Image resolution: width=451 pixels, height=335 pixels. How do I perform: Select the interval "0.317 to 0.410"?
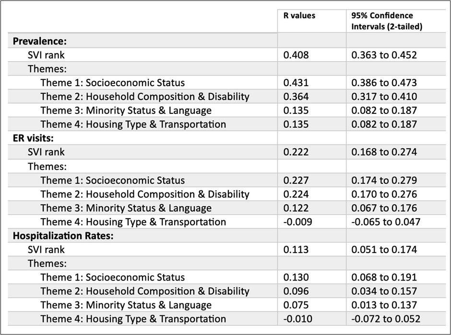click(384, 97)
